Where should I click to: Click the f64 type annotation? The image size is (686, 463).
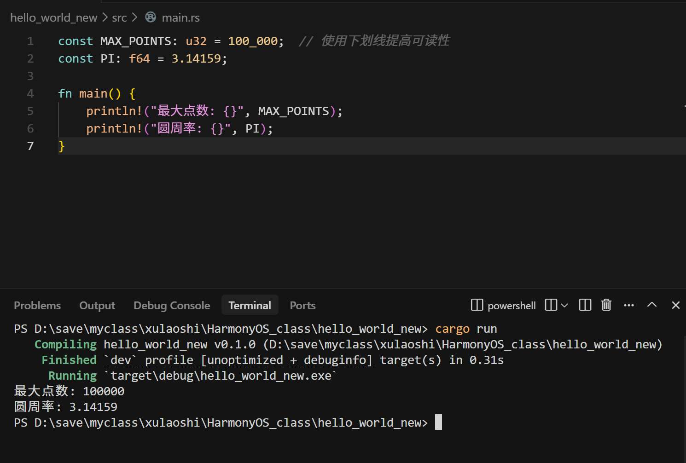pyautogui.click(x=140, y=59)
